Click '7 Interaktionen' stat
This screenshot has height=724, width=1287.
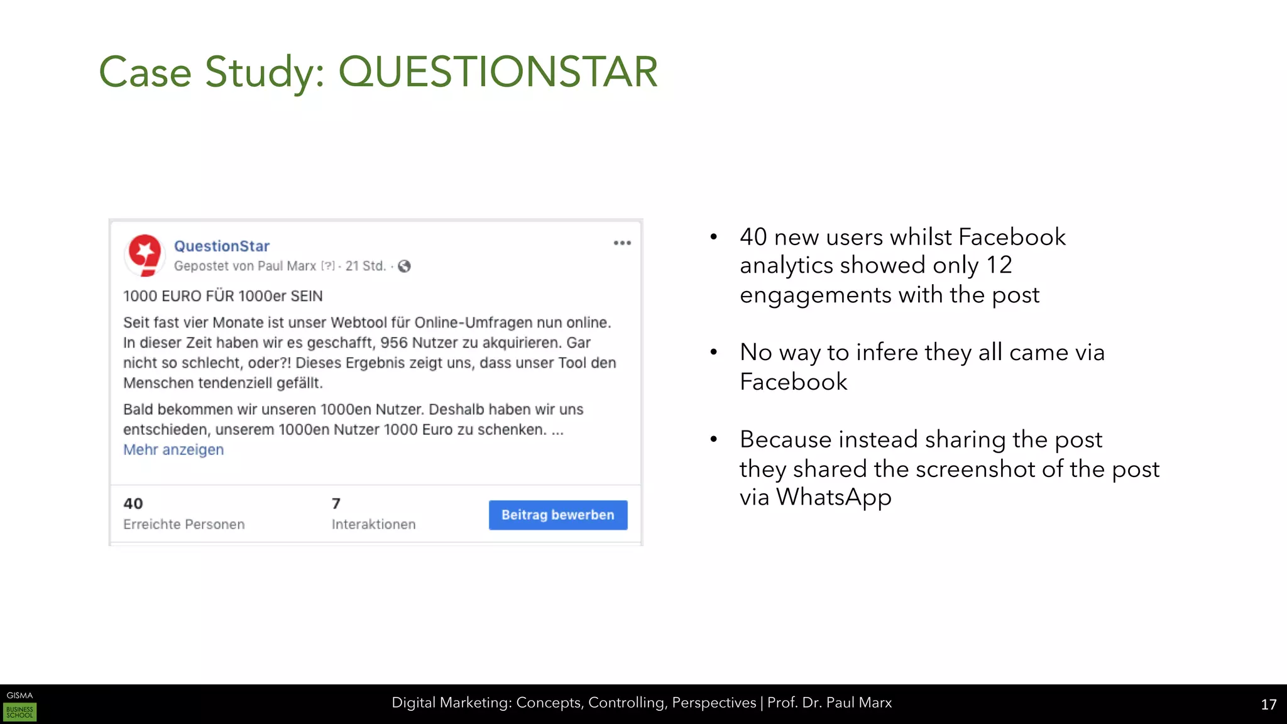point(374,513)
